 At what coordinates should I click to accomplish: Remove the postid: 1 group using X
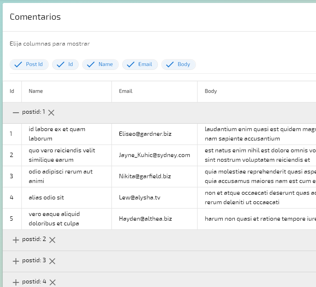coord(51,113)
